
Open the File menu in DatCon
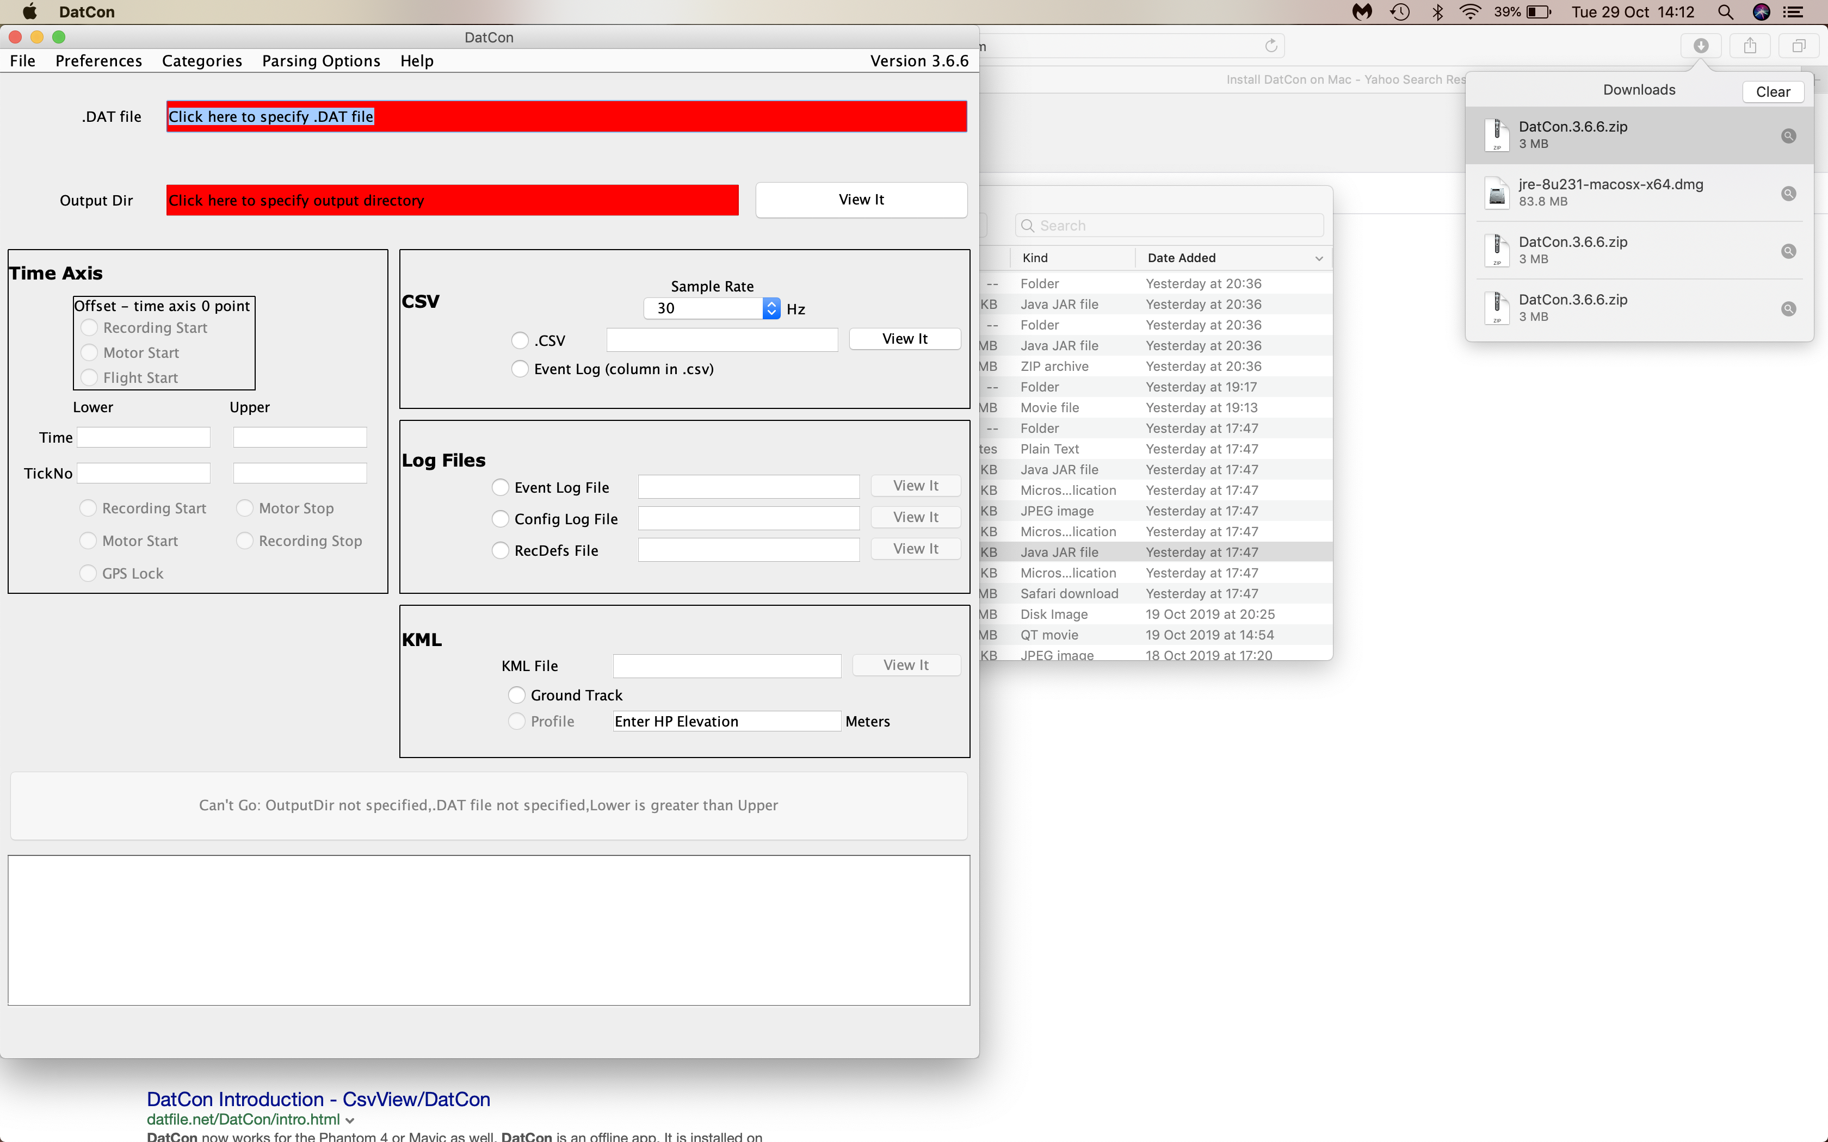coord(23,60)
